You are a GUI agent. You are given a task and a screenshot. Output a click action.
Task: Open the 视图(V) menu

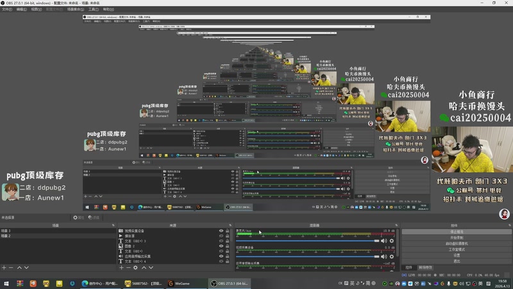click(x=37, y=9)
